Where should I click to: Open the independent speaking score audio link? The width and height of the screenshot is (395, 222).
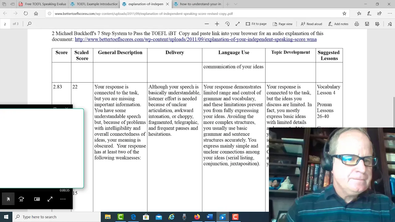click(x=196, y=39)
